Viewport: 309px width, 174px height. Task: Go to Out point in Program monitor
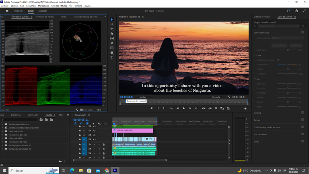point(196,108)
